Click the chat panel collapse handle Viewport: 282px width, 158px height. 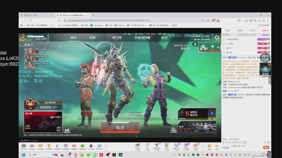(x=270, y=80)
